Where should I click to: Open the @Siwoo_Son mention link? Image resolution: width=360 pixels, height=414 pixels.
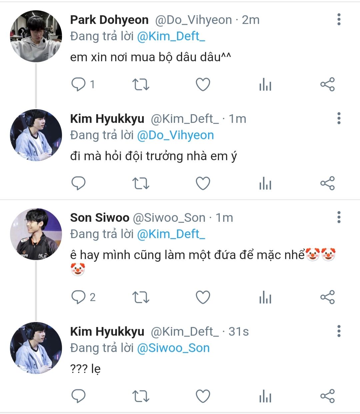click(x=173, y=348)
